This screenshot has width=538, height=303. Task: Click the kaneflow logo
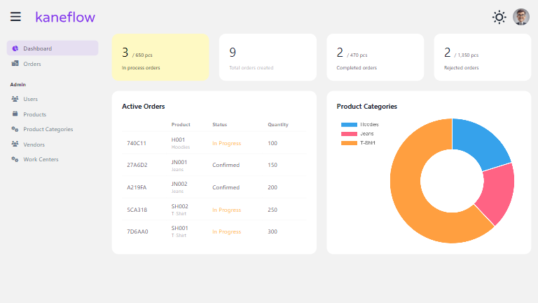click(65, 17)
